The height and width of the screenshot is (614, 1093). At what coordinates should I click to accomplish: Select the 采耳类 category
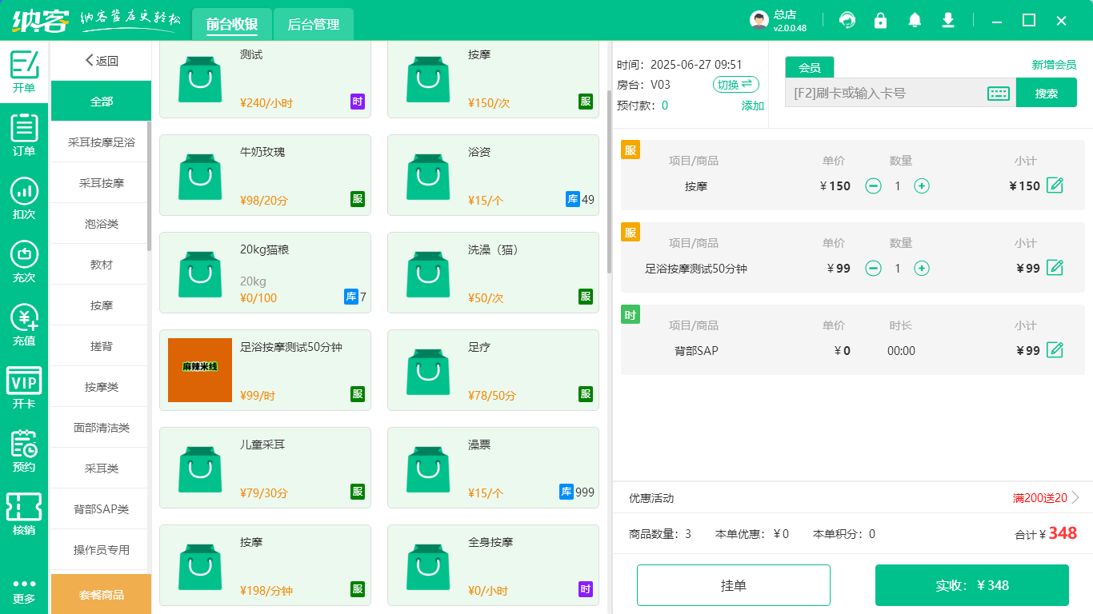click(x=101, y=468)
